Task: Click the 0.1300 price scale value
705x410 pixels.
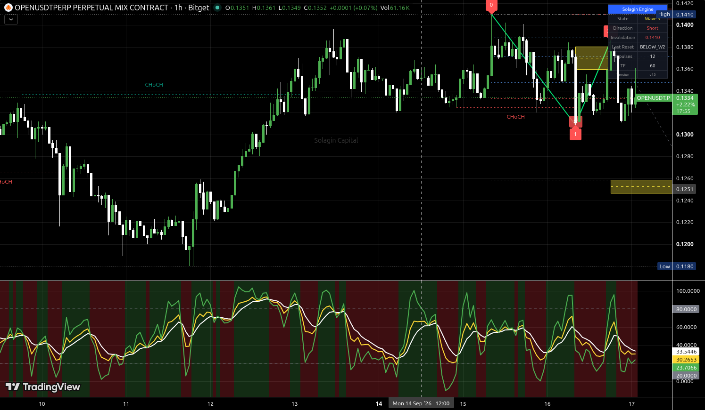Action: (685, 135)
